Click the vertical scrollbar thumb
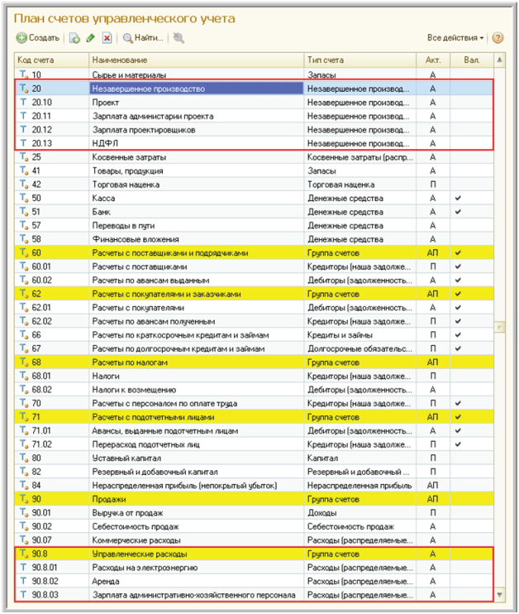This screenshot has height=614, width=519. (x=499, y=327)
